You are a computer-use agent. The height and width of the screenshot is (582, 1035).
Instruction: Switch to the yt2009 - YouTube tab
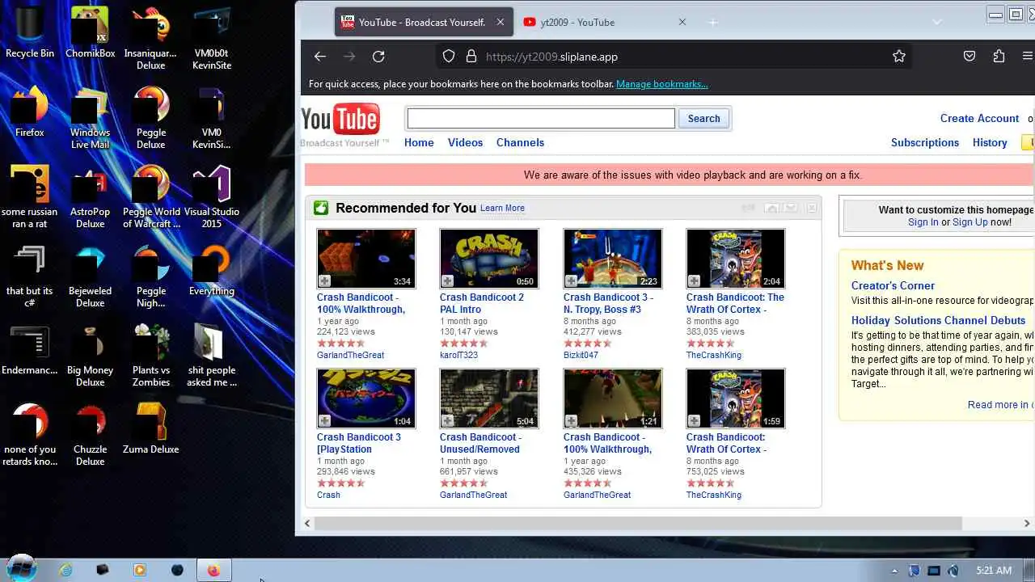click(605, 22)
